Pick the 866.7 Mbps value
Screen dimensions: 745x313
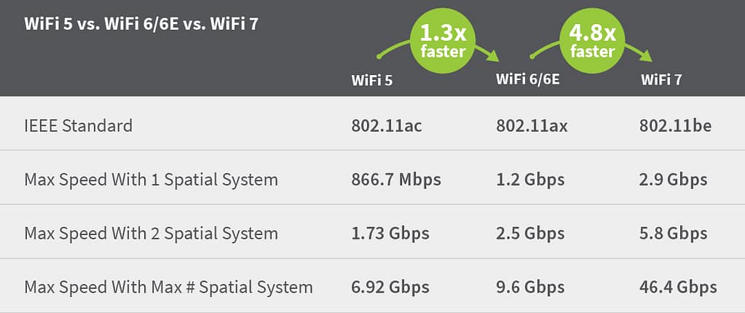click(x=395, y=179)
